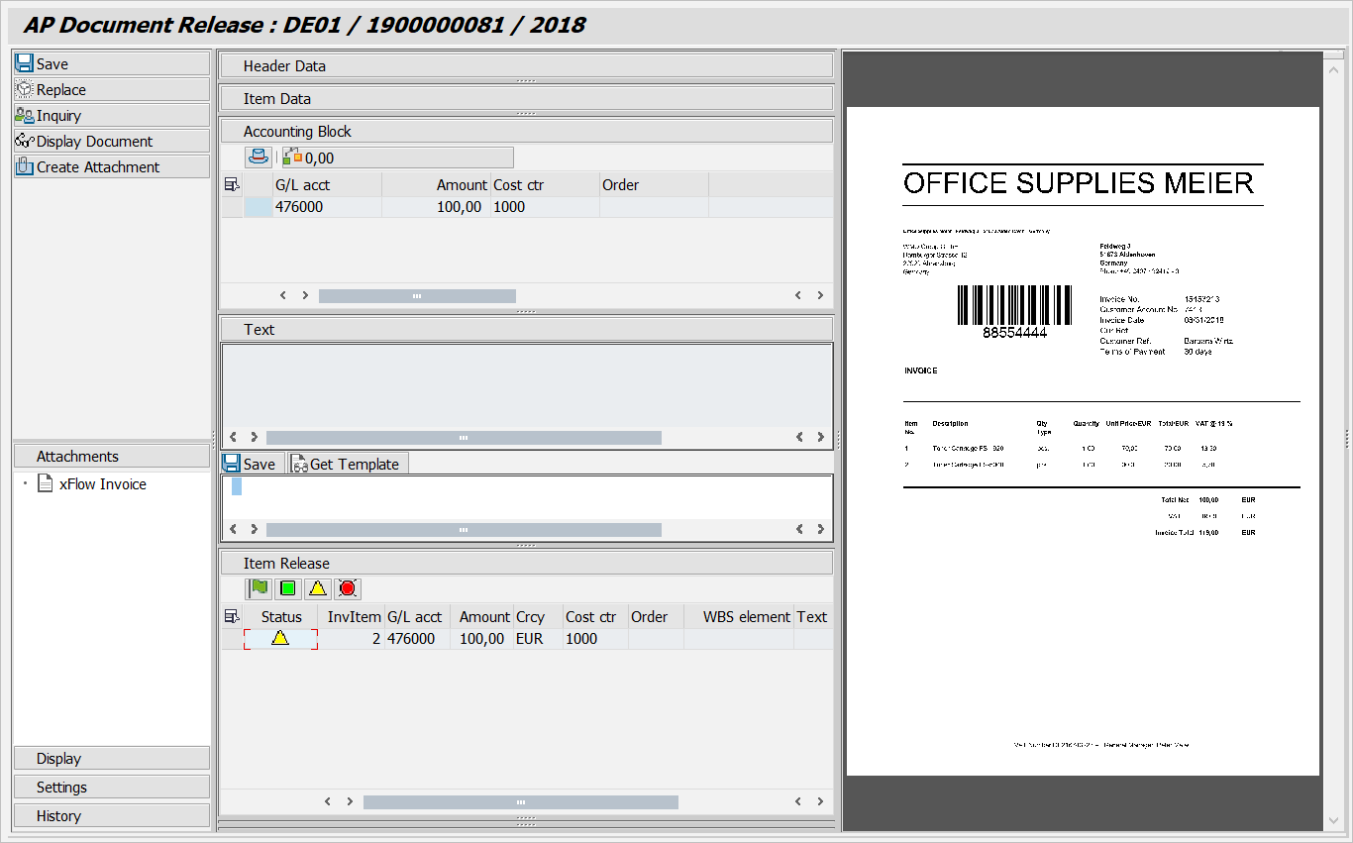The image size is (1353, 843).
Task: Open Item Release table layout selector icon
Action: [232, 616]
